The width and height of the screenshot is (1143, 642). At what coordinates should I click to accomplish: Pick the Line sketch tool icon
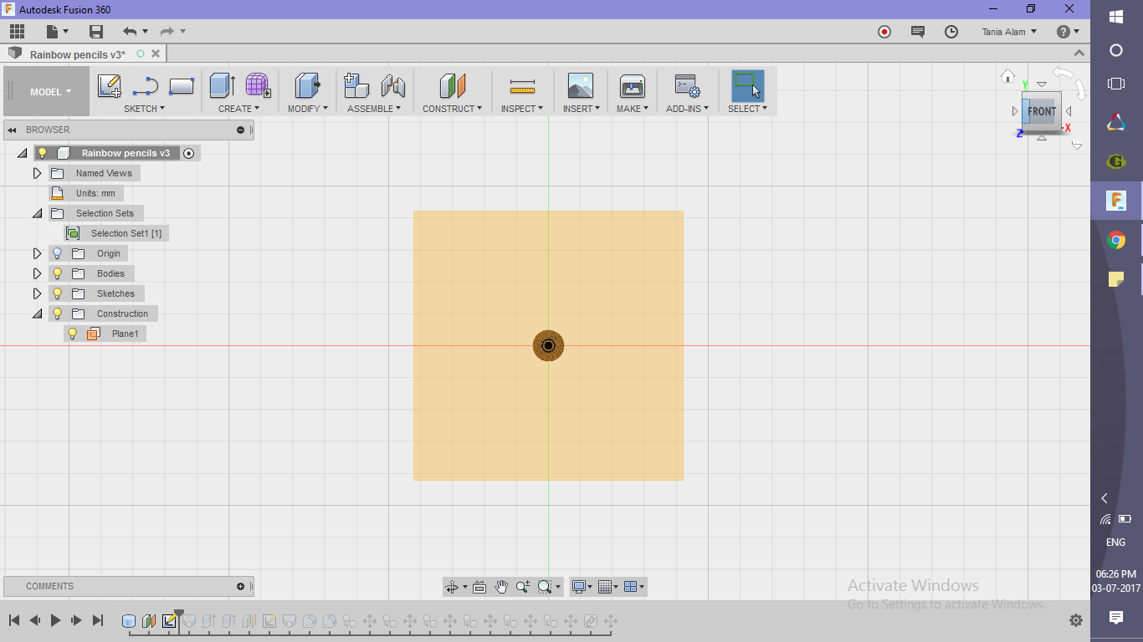(x=146, y=86)
